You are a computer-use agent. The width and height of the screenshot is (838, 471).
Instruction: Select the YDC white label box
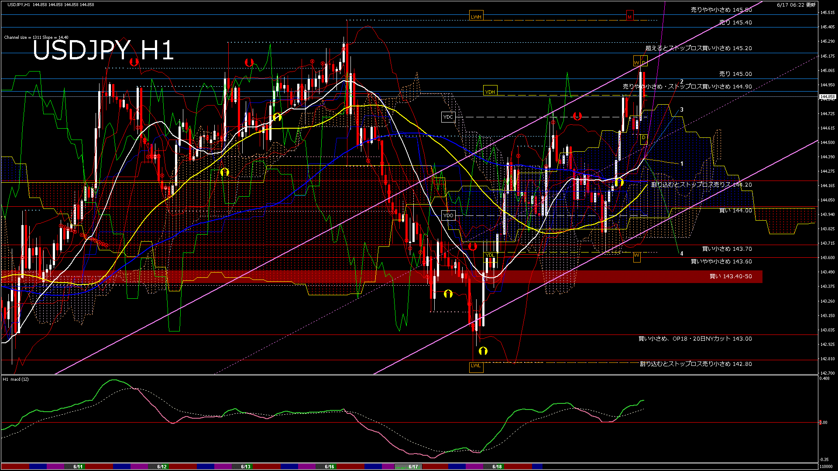tap(448, 117)
